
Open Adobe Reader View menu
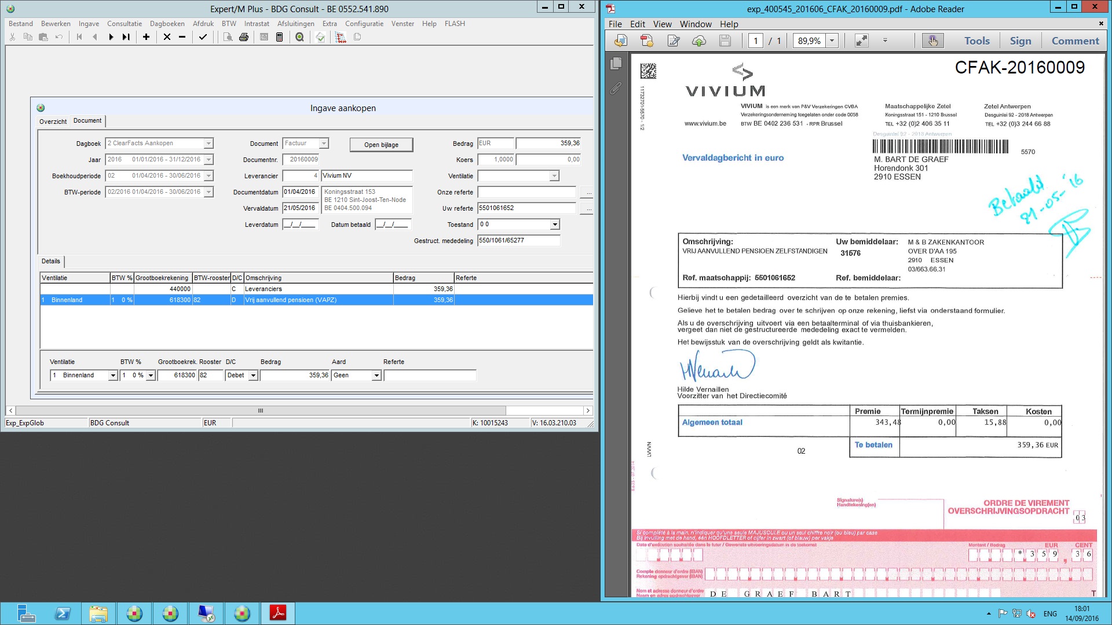pos(663,24)
